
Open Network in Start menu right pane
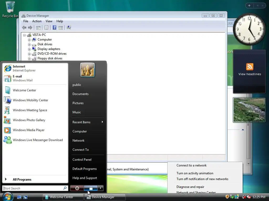pos(87,141)
